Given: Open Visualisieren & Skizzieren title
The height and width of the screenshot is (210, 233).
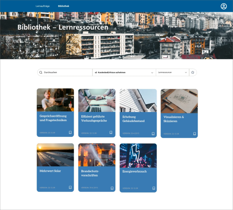Looking at the screenshot, I should (174, 119).
